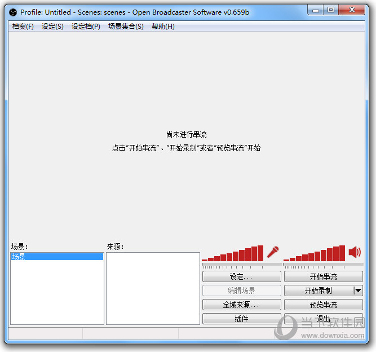Mute the microphone via the mic icon
376x352 pixels.
273,252
